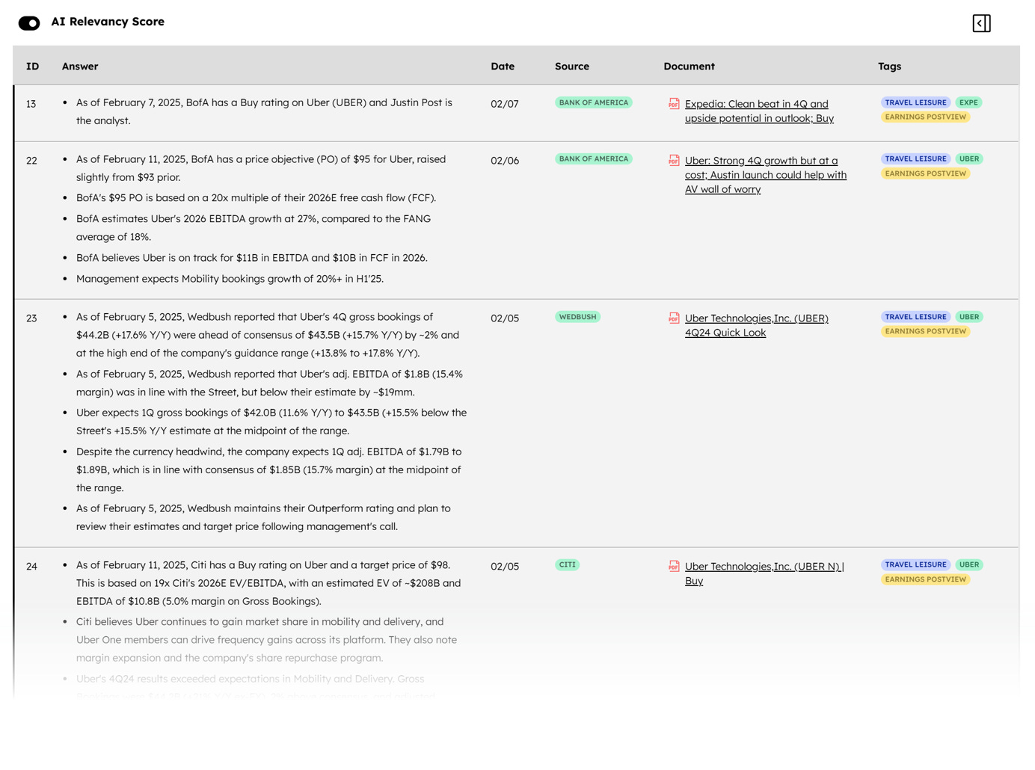The width and height of the screenshot is (1035, 770).
Task: Click the Citi source badge
Action: coord(568,564)
